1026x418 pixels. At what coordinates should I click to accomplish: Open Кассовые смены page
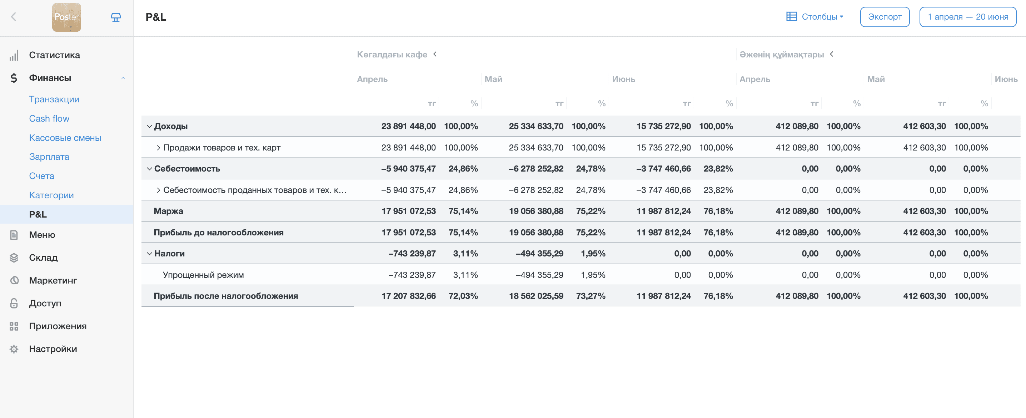65,138
